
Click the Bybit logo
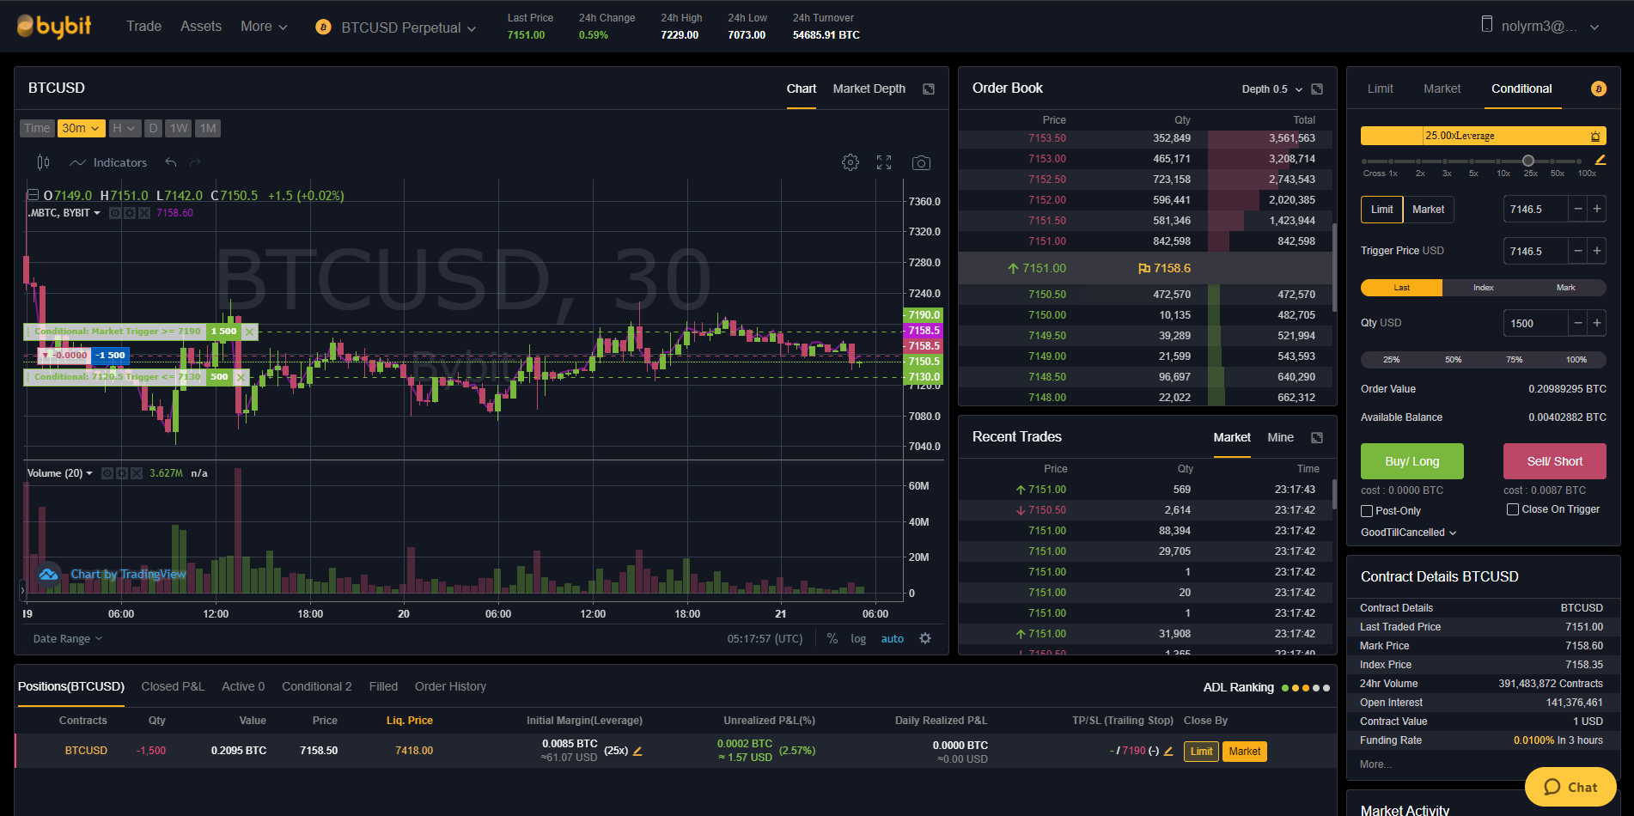54,27
